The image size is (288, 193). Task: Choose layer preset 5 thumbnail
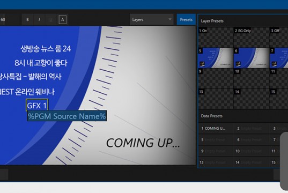coord(216,58)
